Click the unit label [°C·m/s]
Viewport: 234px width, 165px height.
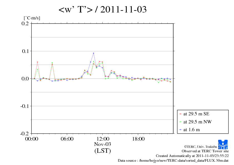tap(32, 18)
